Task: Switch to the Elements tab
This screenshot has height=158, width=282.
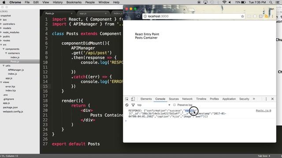Action: 146,99
